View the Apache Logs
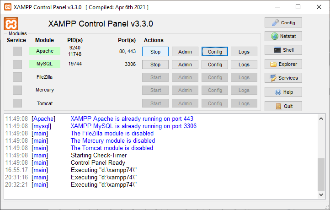Screen dimensions: 330x210 (x=244, y=52)
